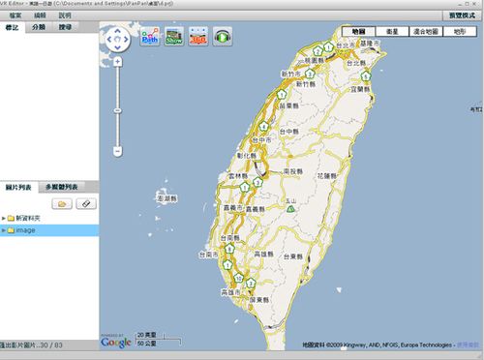The height and width of the screenshot is (360, 484).
Task: Open the 編輯 menu
Action: point(40,15)
